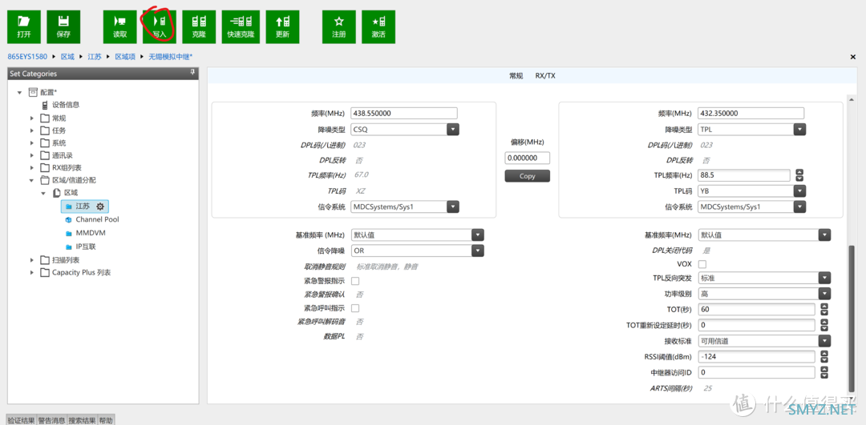Write to the radio with 写入
Viewport: 866px width, 425px height.
pyautogui.click(x=159, y=26)
